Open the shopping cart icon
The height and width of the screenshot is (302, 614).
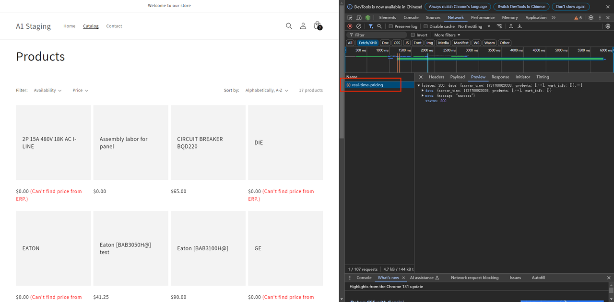[x=318, y=26]
